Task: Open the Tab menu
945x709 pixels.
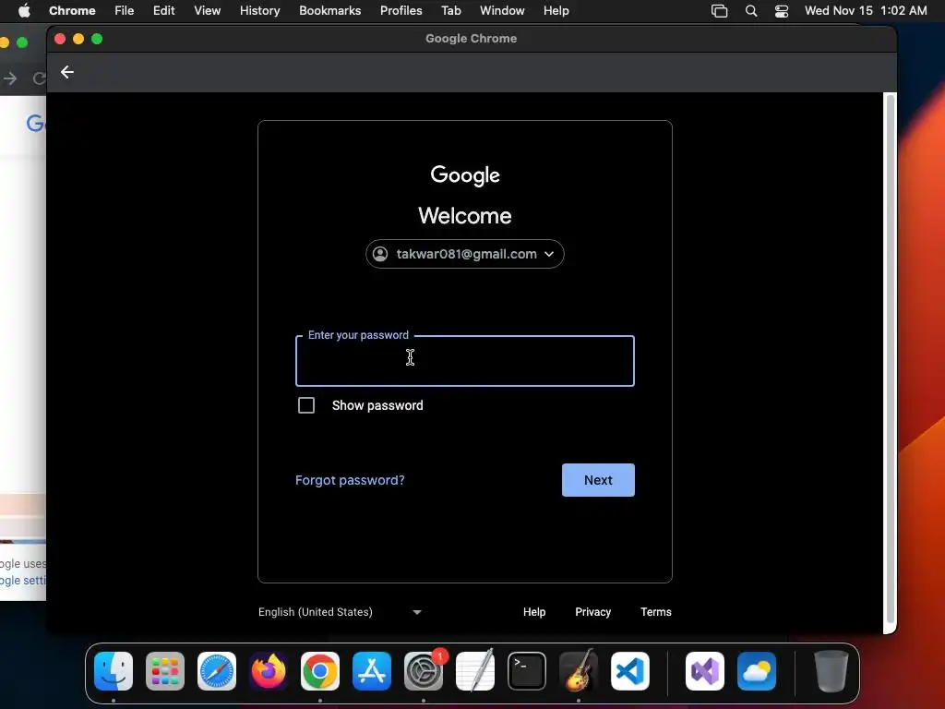Action: click(450, 11)
